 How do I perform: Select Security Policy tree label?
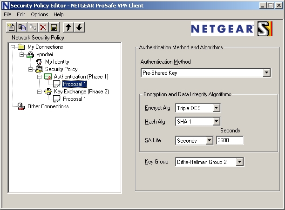point(61,69)
